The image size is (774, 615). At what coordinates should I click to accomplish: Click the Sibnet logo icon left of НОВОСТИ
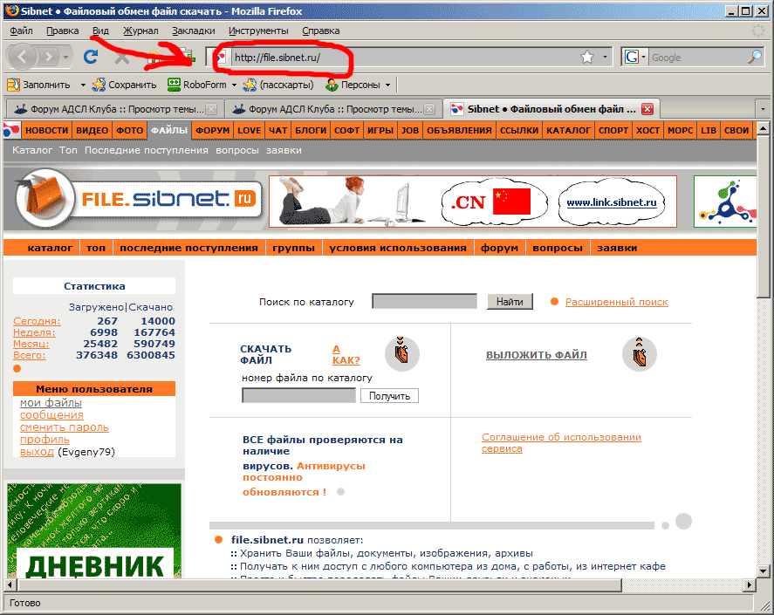11,130
